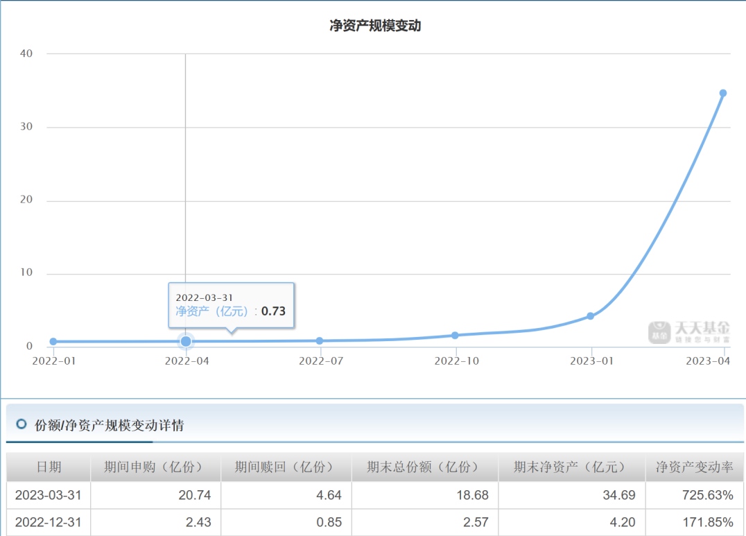Select the 期间赎回（亿份） column header
This screenshot has width=746, height=536.
(x=286, y=467)
